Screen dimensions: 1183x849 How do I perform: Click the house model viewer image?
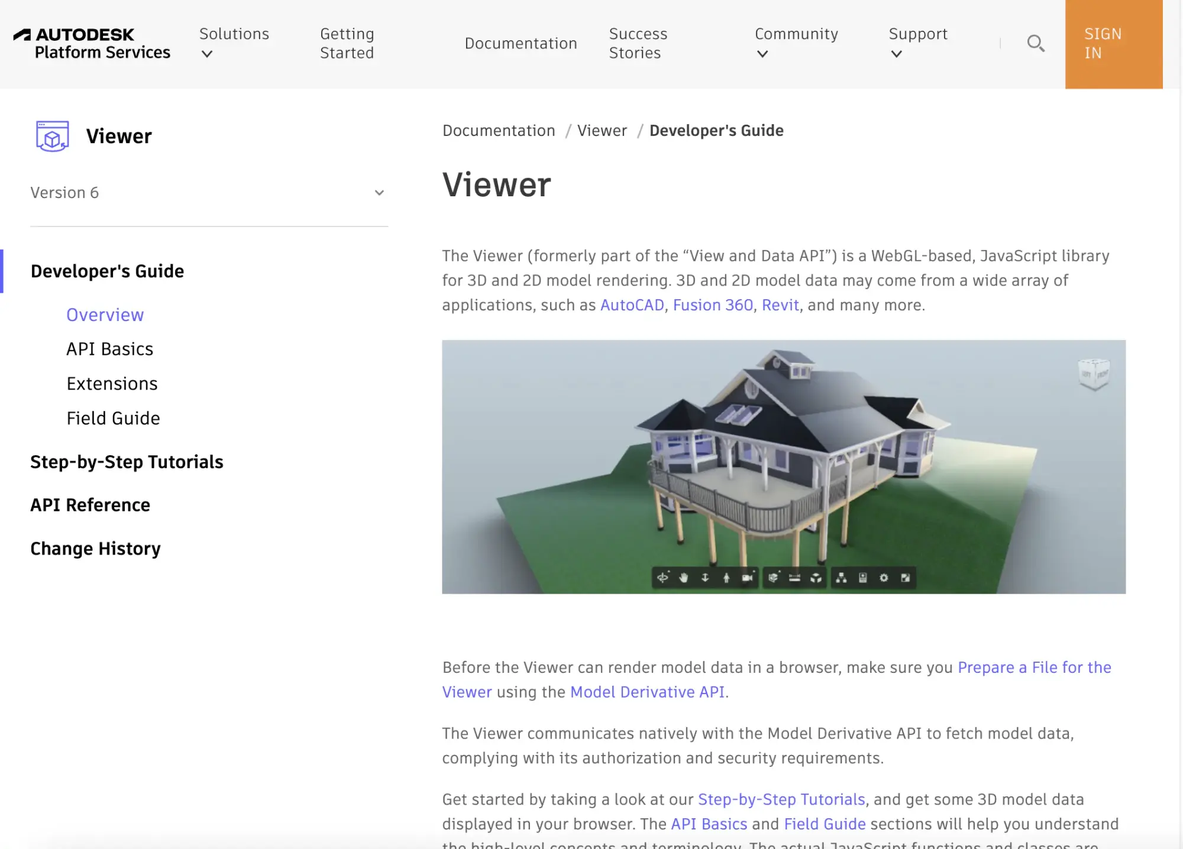tap(784, 467)
